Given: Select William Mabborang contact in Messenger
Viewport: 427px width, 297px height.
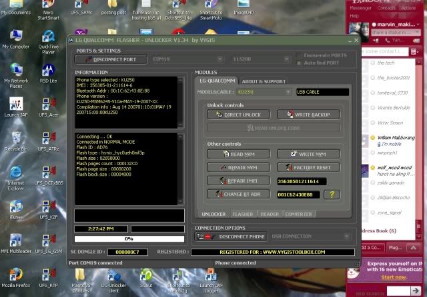Looking at the screenshot, I should [396, 138].
